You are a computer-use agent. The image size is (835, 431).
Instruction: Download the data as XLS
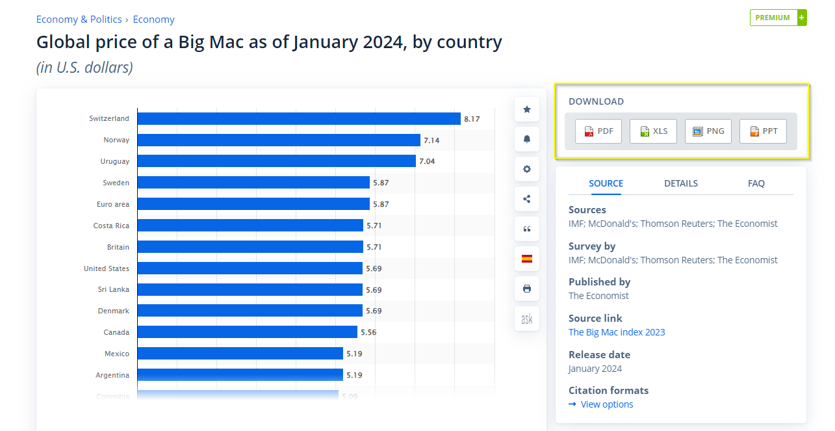click(x=653, y=131)
